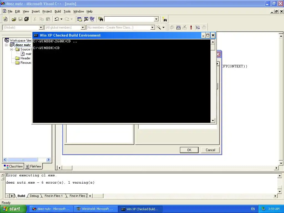Click the EN language indicator

click(253, 209)
